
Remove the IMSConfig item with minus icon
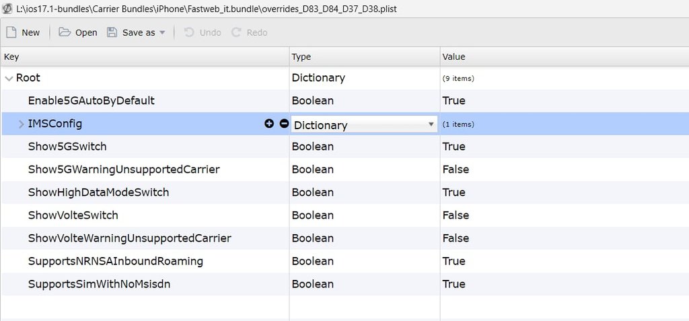pyautogui.click(x=284, y=124)
